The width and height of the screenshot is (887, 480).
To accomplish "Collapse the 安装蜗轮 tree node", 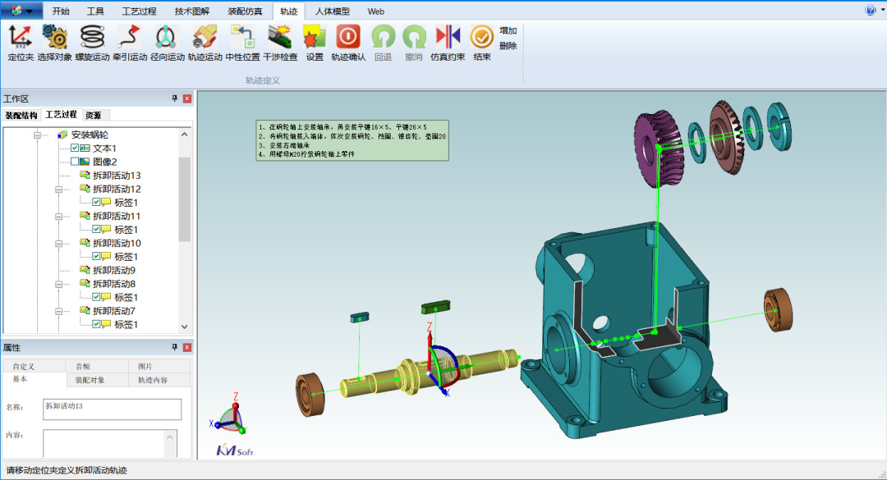I will [x=37, y=135].
